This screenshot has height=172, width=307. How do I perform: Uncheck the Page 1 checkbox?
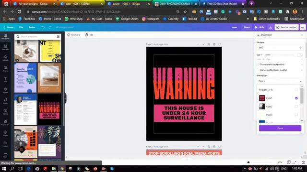tap(296, 98)
